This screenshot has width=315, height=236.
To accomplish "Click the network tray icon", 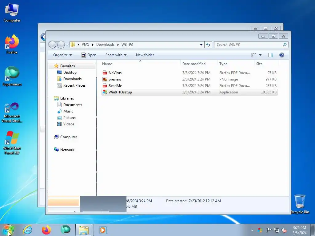I will [277, 230].
